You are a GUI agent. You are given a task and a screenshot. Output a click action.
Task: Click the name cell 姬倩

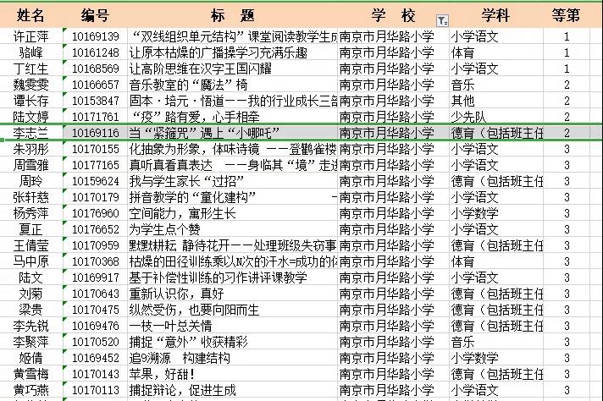[30, 358]
